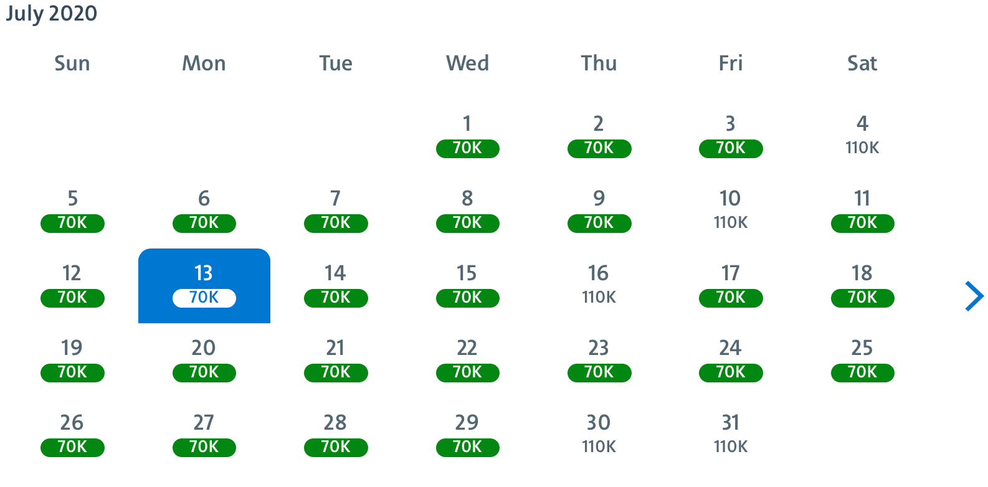Click July 11 with 70K badge

point(862,211)
